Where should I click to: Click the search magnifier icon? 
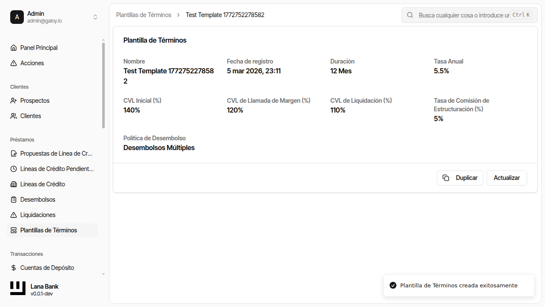click(x=410, y=15)
